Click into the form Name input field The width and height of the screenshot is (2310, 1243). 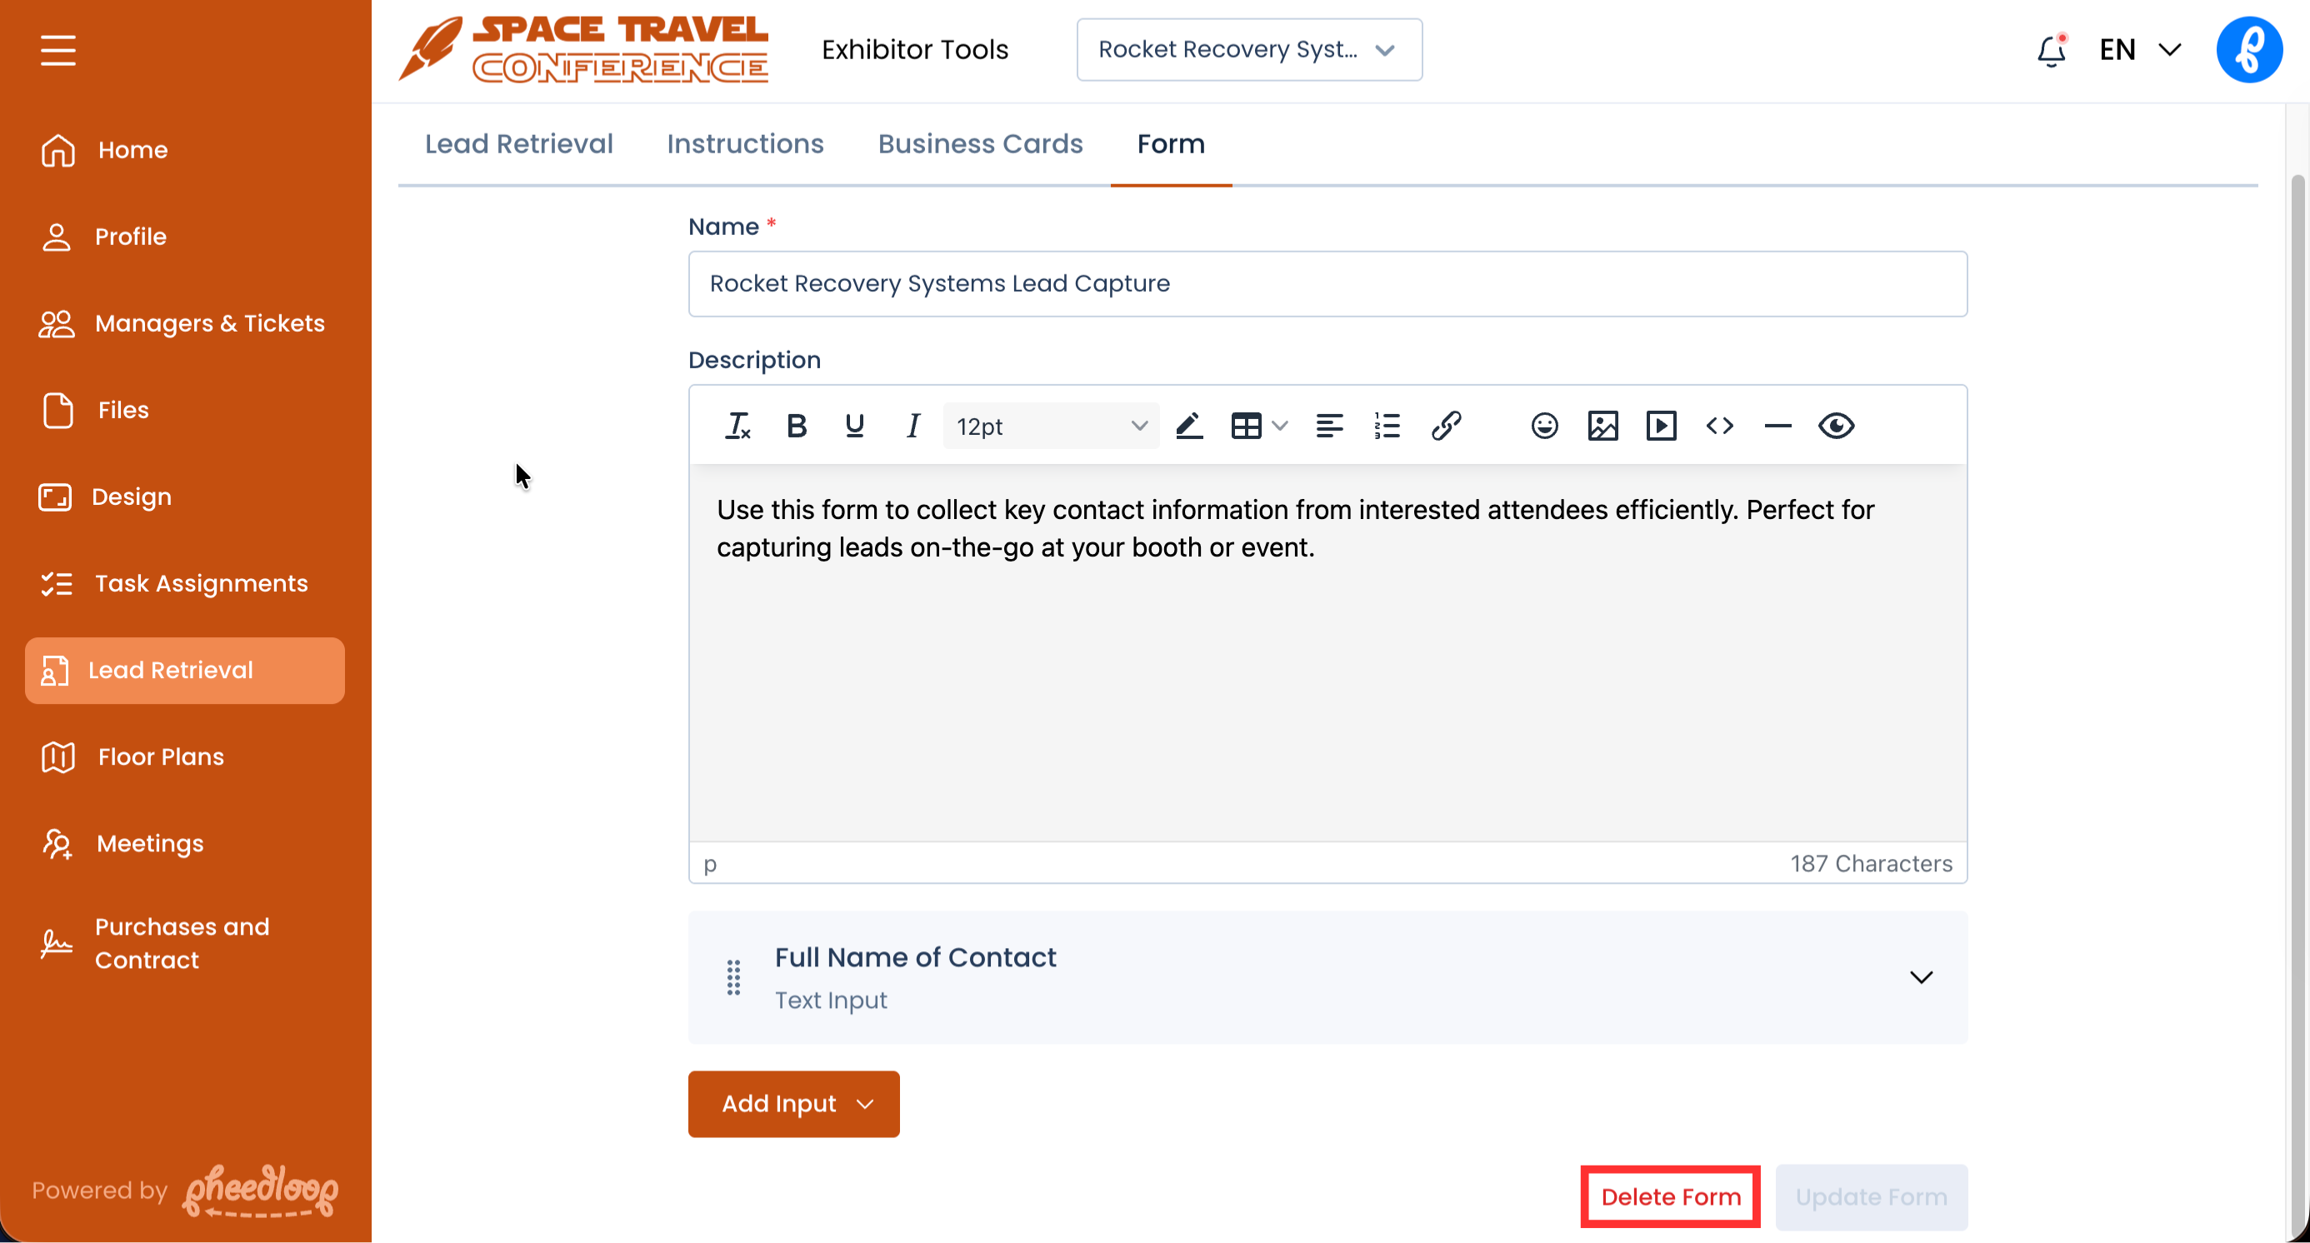(1327, 284)
